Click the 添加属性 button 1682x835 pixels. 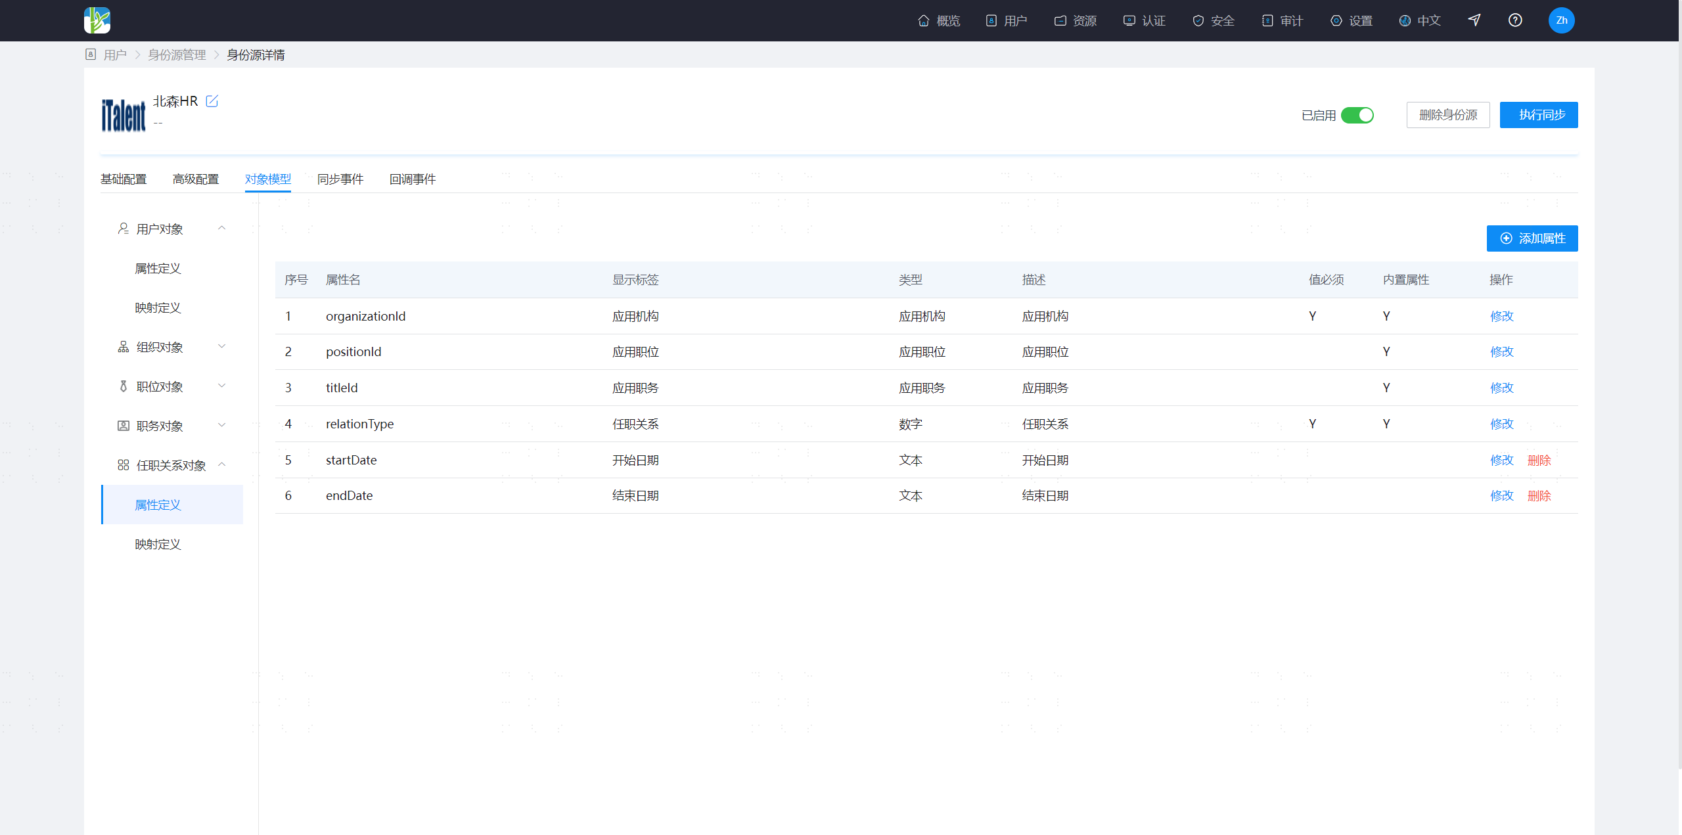[1532, 238]
